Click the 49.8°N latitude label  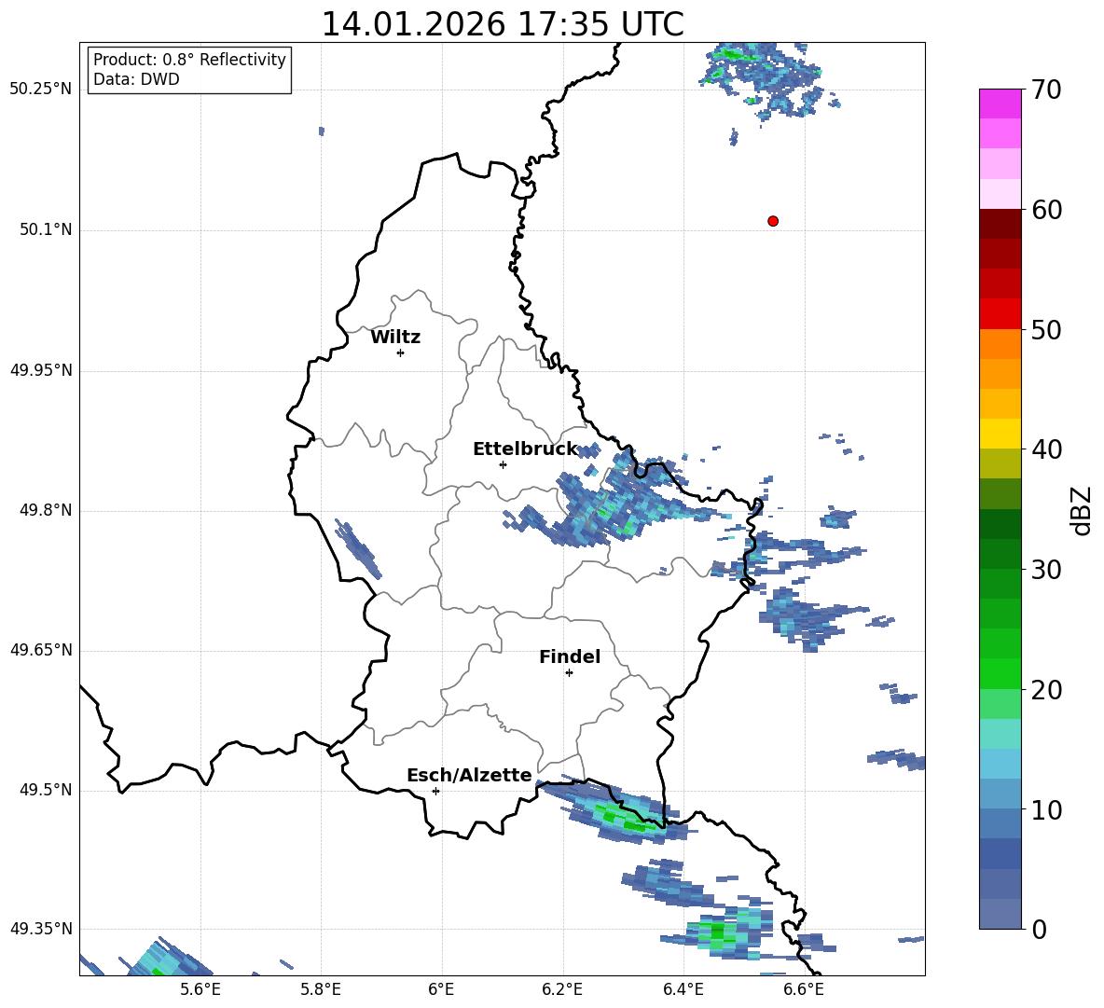[x=47, y=510]
